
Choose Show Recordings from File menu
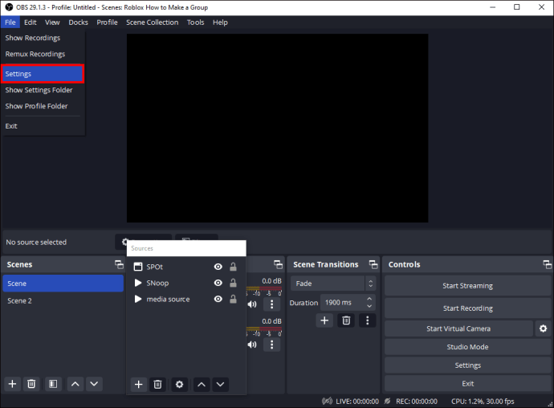43,38
